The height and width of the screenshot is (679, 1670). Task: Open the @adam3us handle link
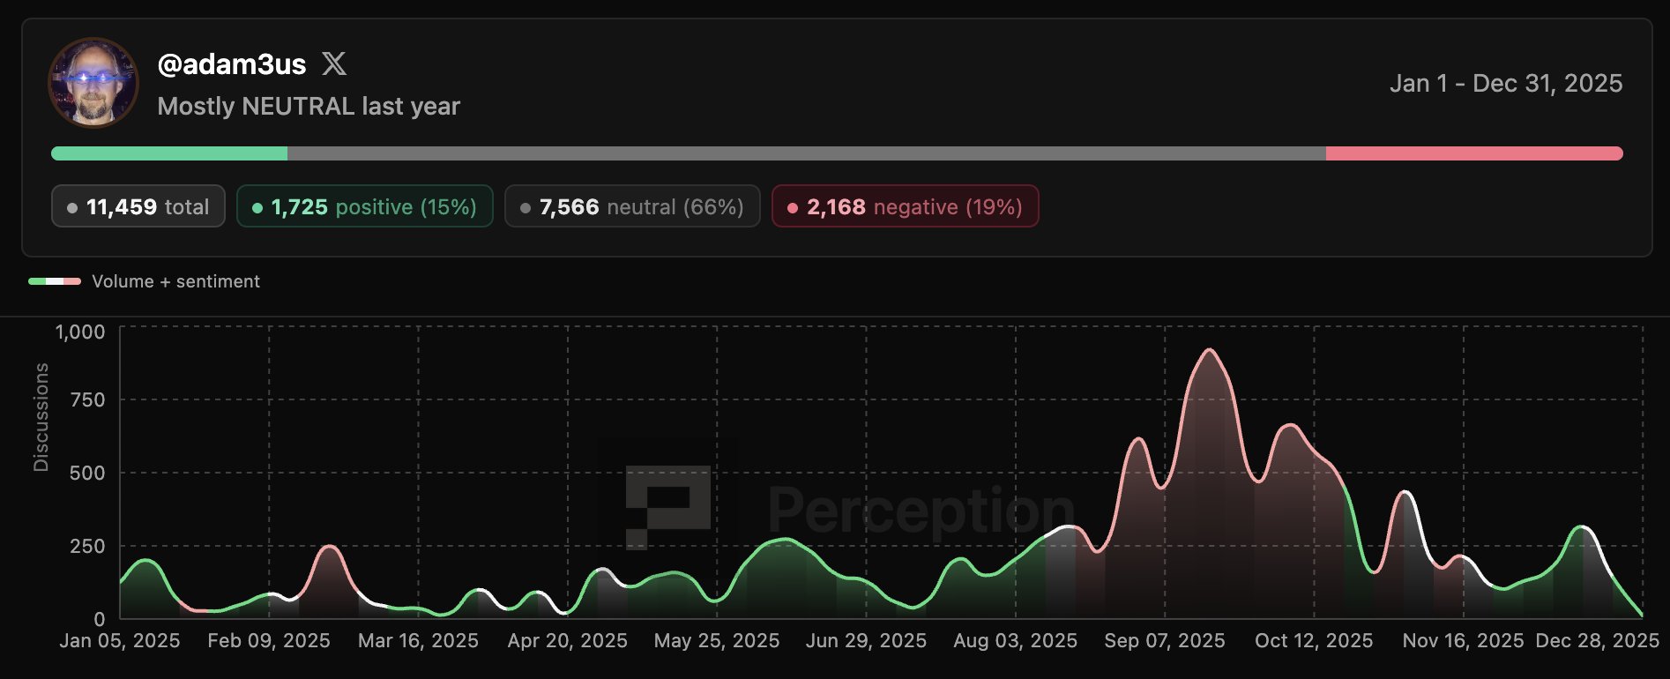pos(232,64)
